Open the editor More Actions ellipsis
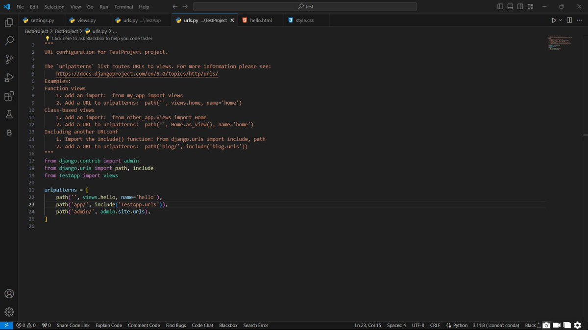588x330 pixels. coord(580,21)
